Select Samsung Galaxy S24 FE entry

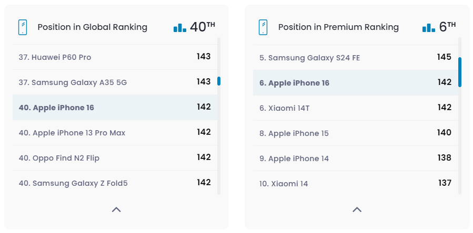[x=309, y=58]
